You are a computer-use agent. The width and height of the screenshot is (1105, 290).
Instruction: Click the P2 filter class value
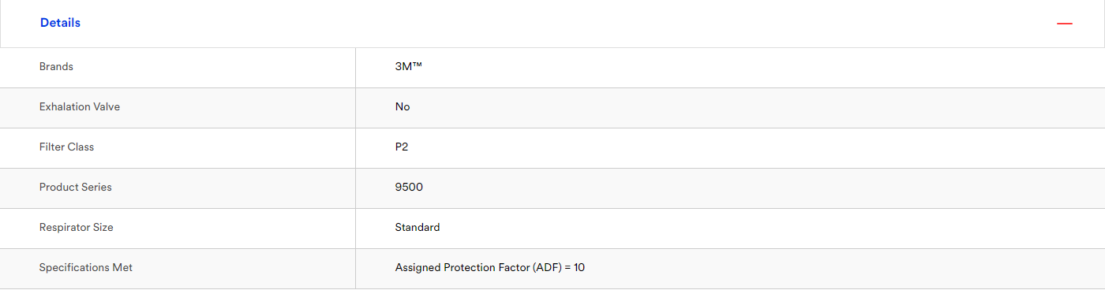tap(402, 147)
